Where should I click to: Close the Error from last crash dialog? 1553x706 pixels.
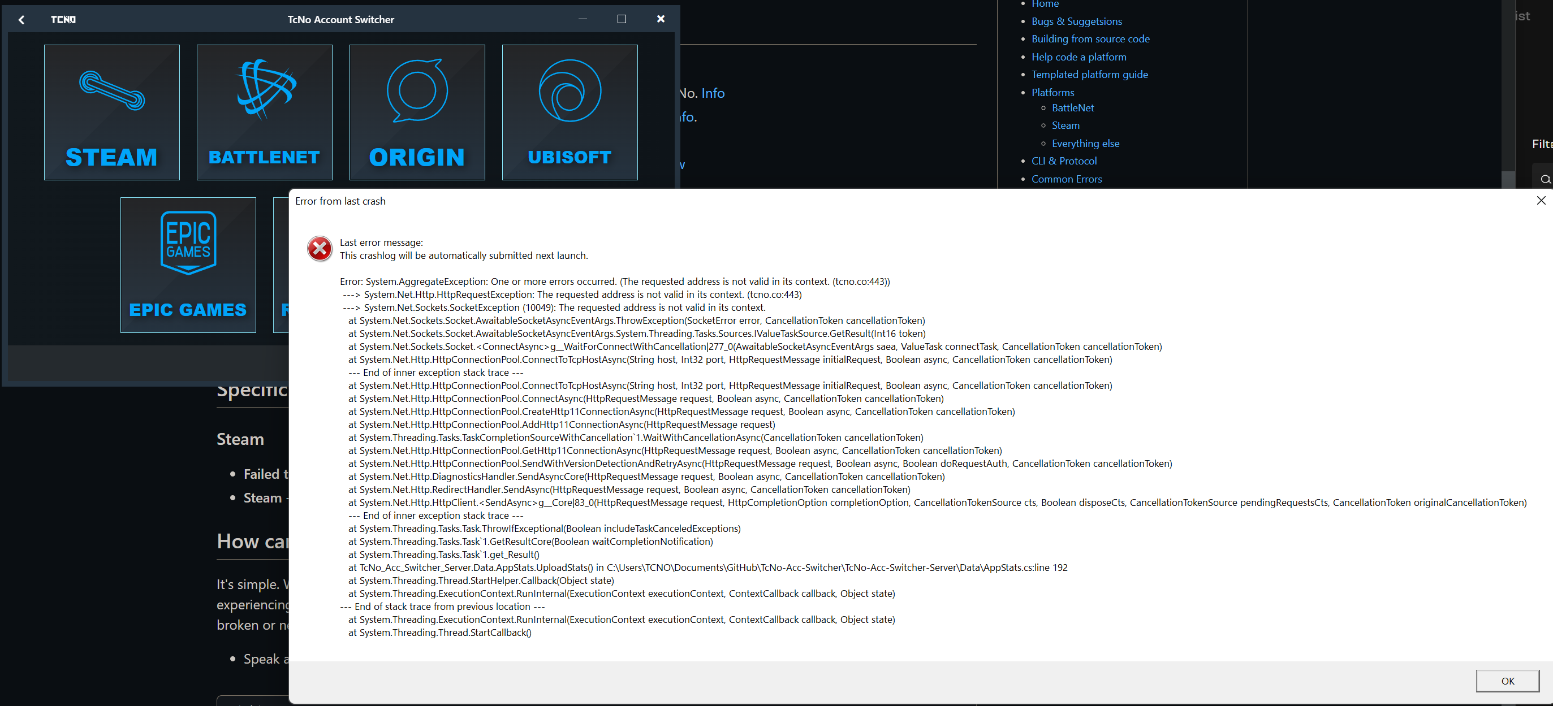click(1541, 200)
